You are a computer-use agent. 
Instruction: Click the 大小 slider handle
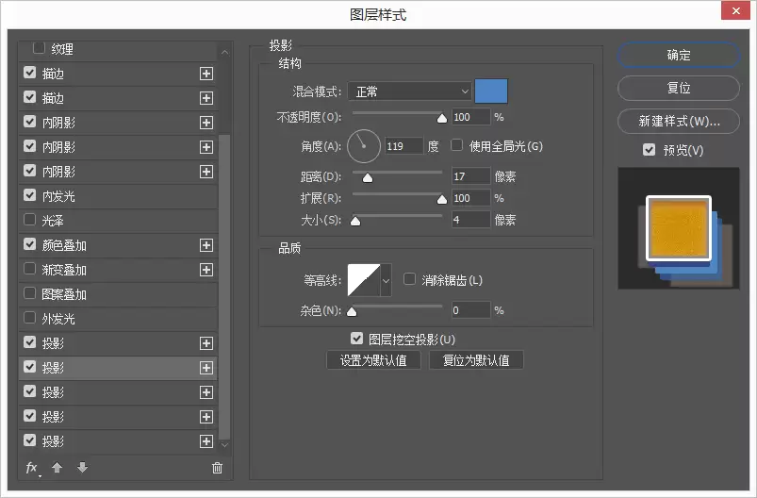point(355,222)
